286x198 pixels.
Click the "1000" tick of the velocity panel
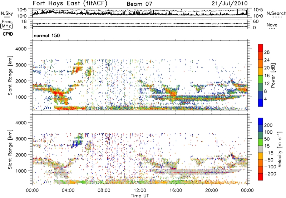pyautogui.click(x=21, y=171)
